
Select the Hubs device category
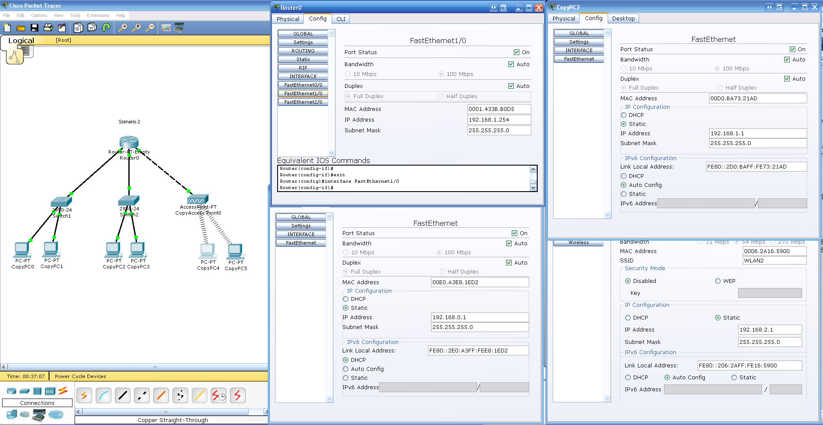(x=38, y=391)
